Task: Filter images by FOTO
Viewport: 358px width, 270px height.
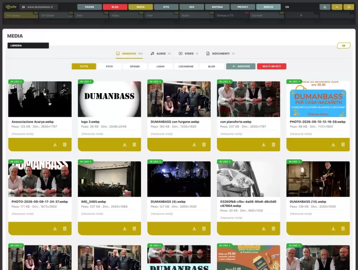Action: pos(109,66)
